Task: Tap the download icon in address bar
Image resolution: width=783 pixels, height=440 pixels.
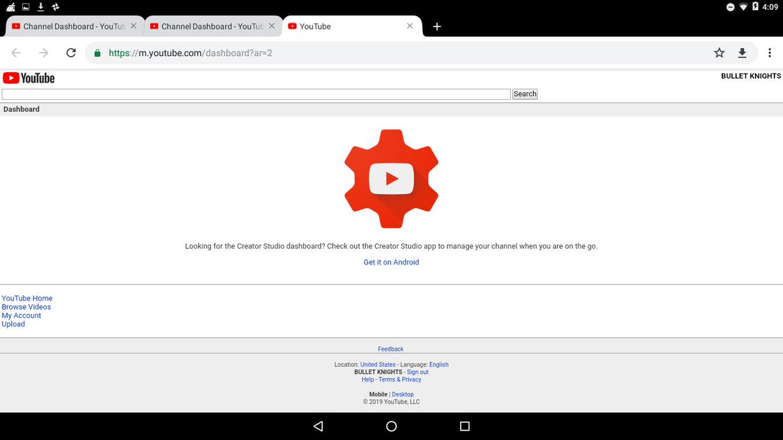Action: click(742, 53)
